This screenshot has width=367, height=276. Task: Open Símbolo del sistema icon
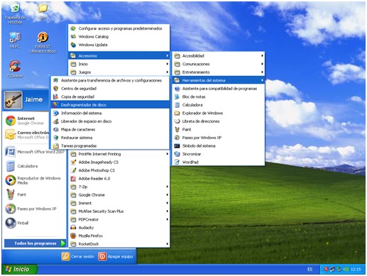coord(177,146)
